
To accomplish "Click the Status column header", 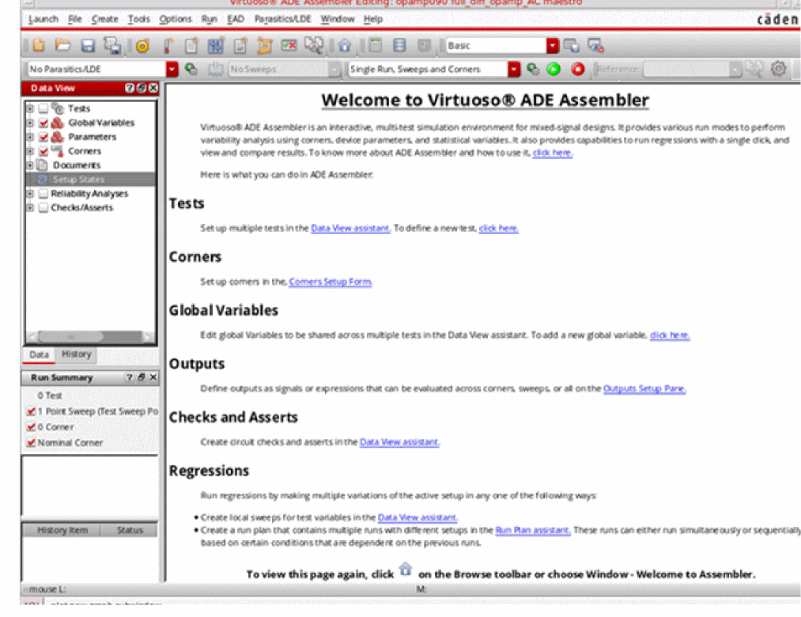I will pyautogui.click(x=129, y=530).
